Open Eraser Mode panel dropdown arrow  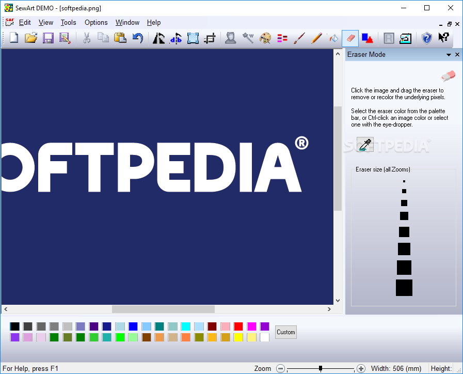(449, 55)
